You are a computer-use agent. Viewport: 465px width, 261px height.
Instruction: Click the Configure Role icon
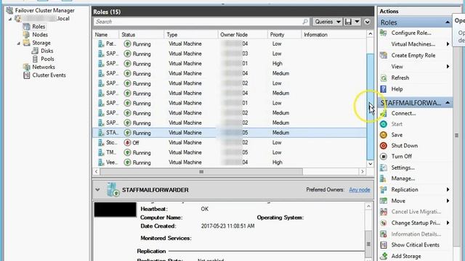click(384, 33)
